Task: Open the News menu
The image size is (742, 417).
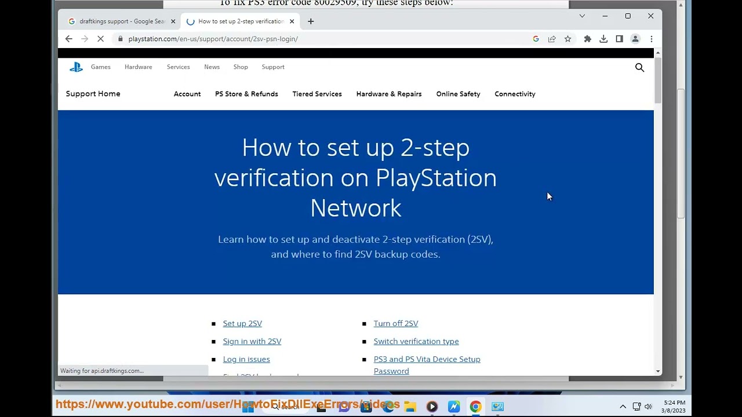Action: (x=212, y=67)
